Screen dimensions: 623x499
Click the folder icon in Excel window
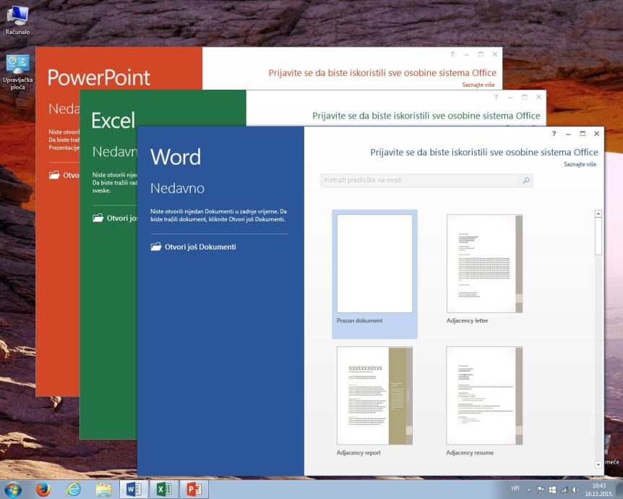98,218
